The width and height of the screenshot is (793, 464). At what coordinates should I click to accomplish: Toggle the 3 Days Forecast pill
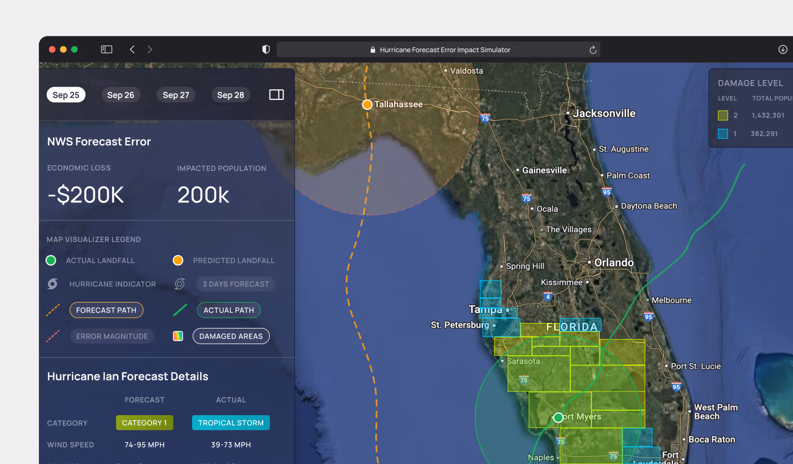pos(236,284)
